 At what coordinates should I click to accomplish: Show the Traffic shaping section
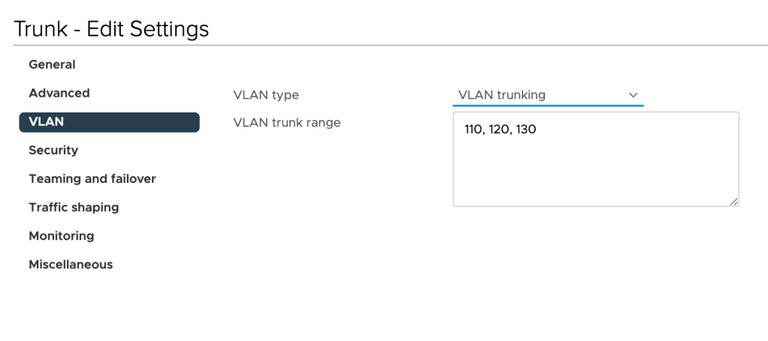73,207
